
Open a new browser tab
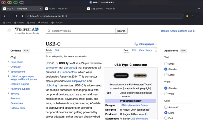point(199,9)
